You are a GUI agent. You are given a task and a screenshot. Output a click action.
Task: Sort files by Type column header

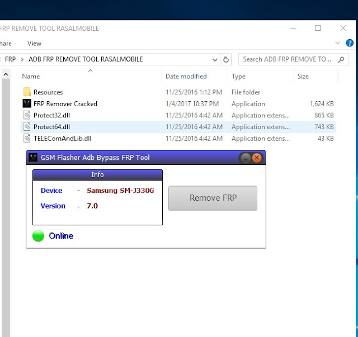coord(238,77)
